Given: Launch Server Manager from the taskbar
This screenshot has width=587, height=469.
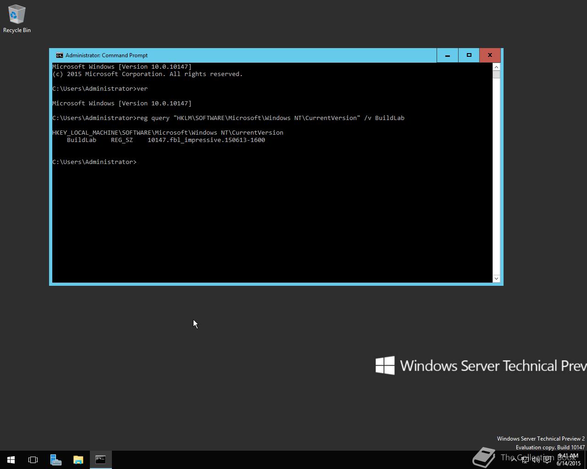Looking at the screenshot, I should (x=55, y=460).
